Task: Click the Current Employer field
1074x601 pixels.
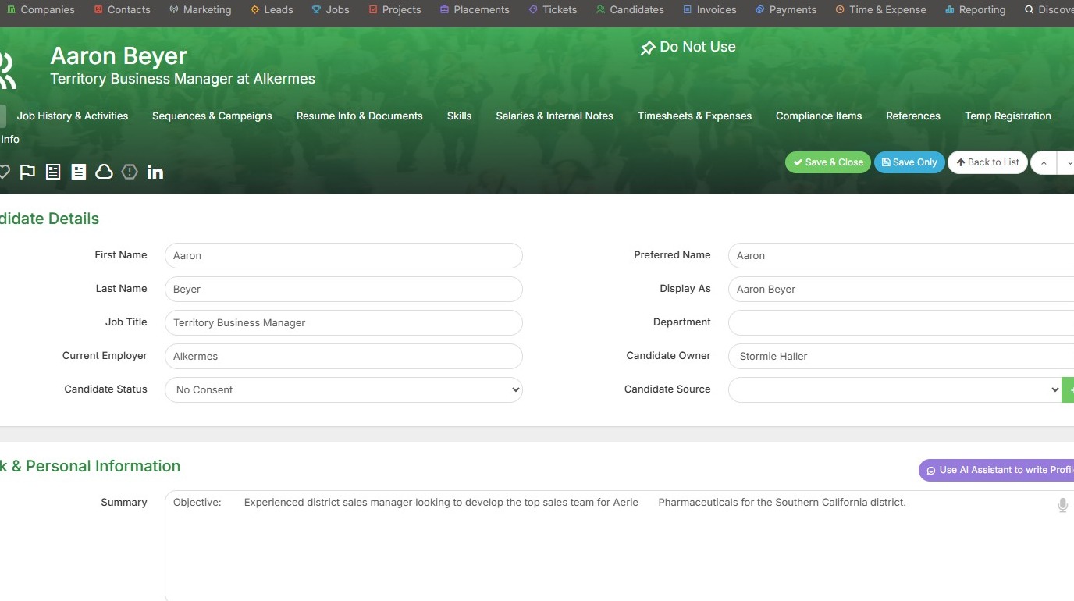Action: click(343, 356)
